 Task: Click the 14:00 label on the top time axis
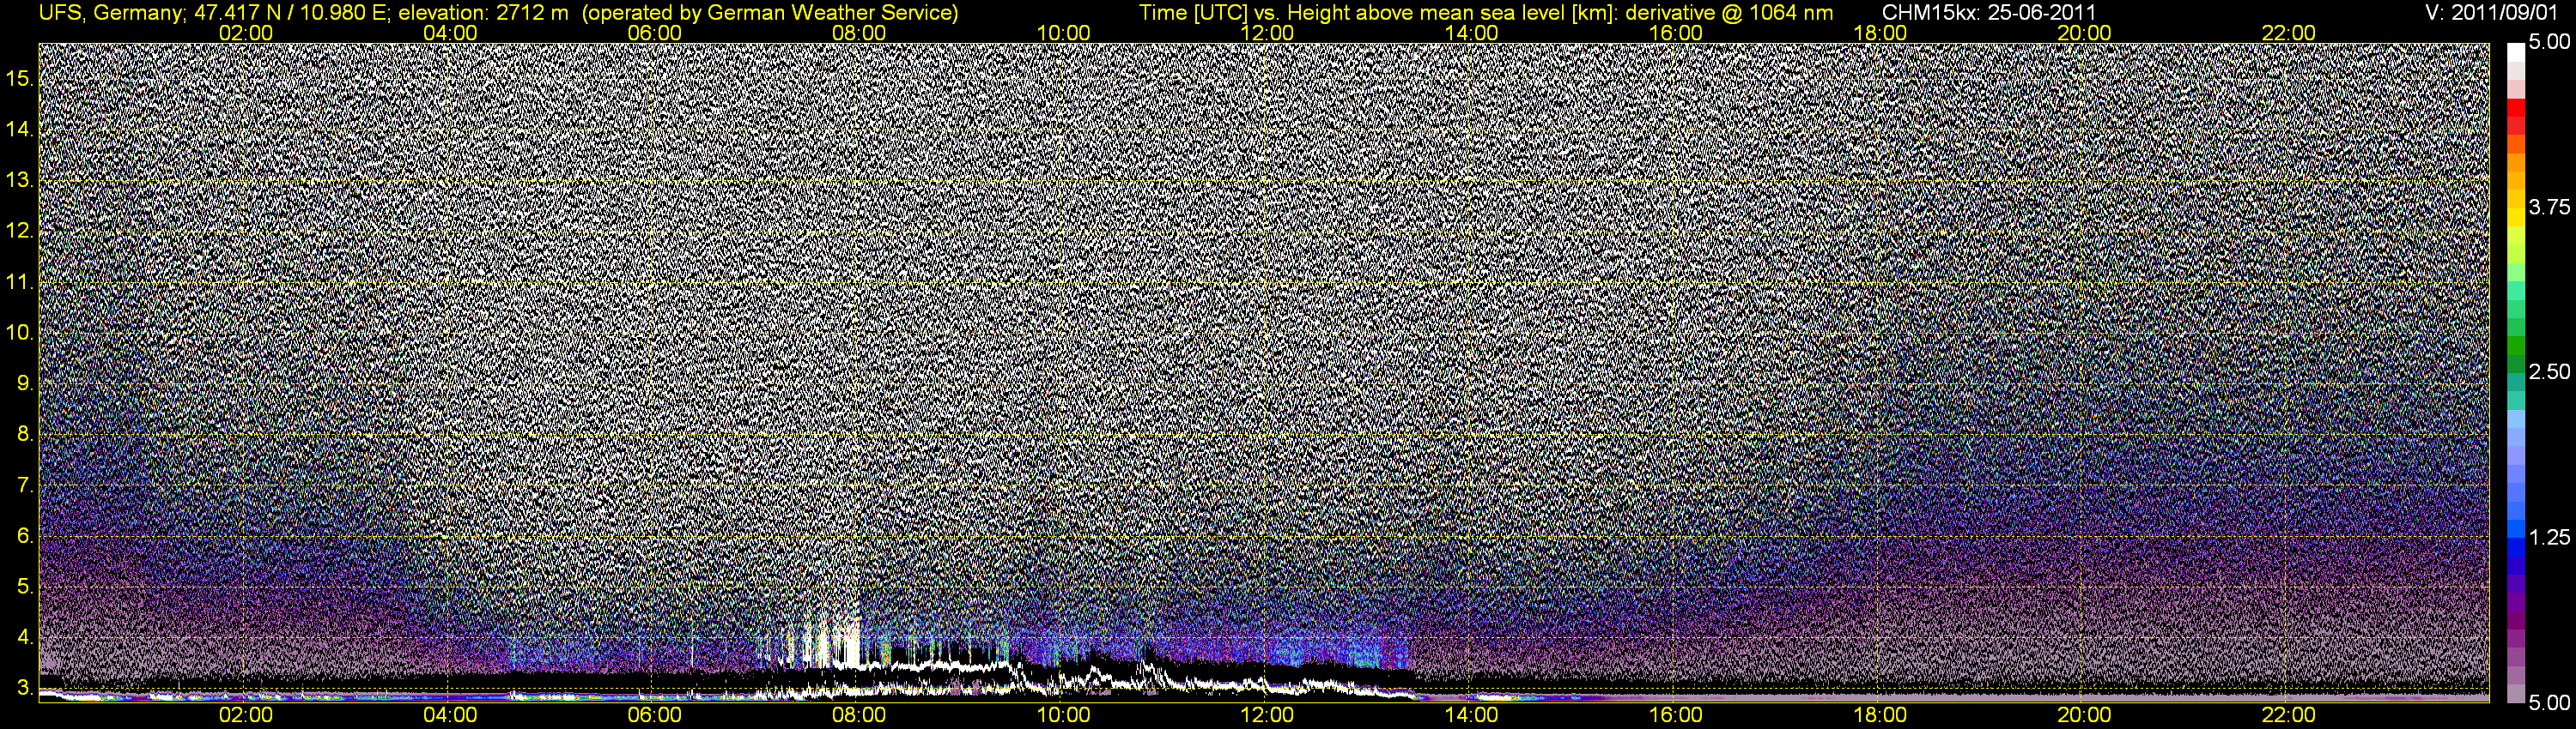[x=1472, y=33]
